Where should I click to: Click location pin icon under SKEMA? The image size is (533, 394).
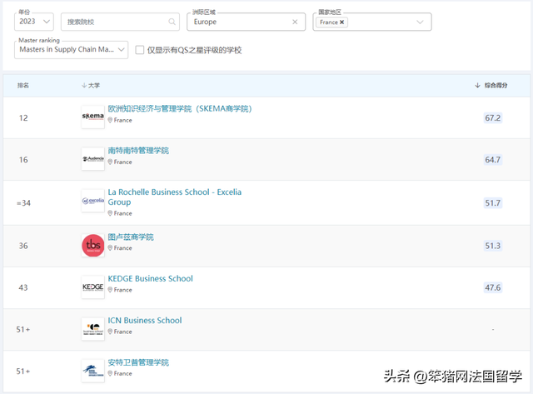pyautogui.click(x=110, y=120)
